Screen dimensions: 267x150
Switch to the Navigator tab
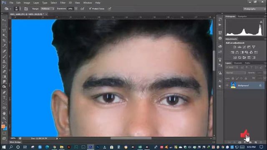(x=242, y=16)
